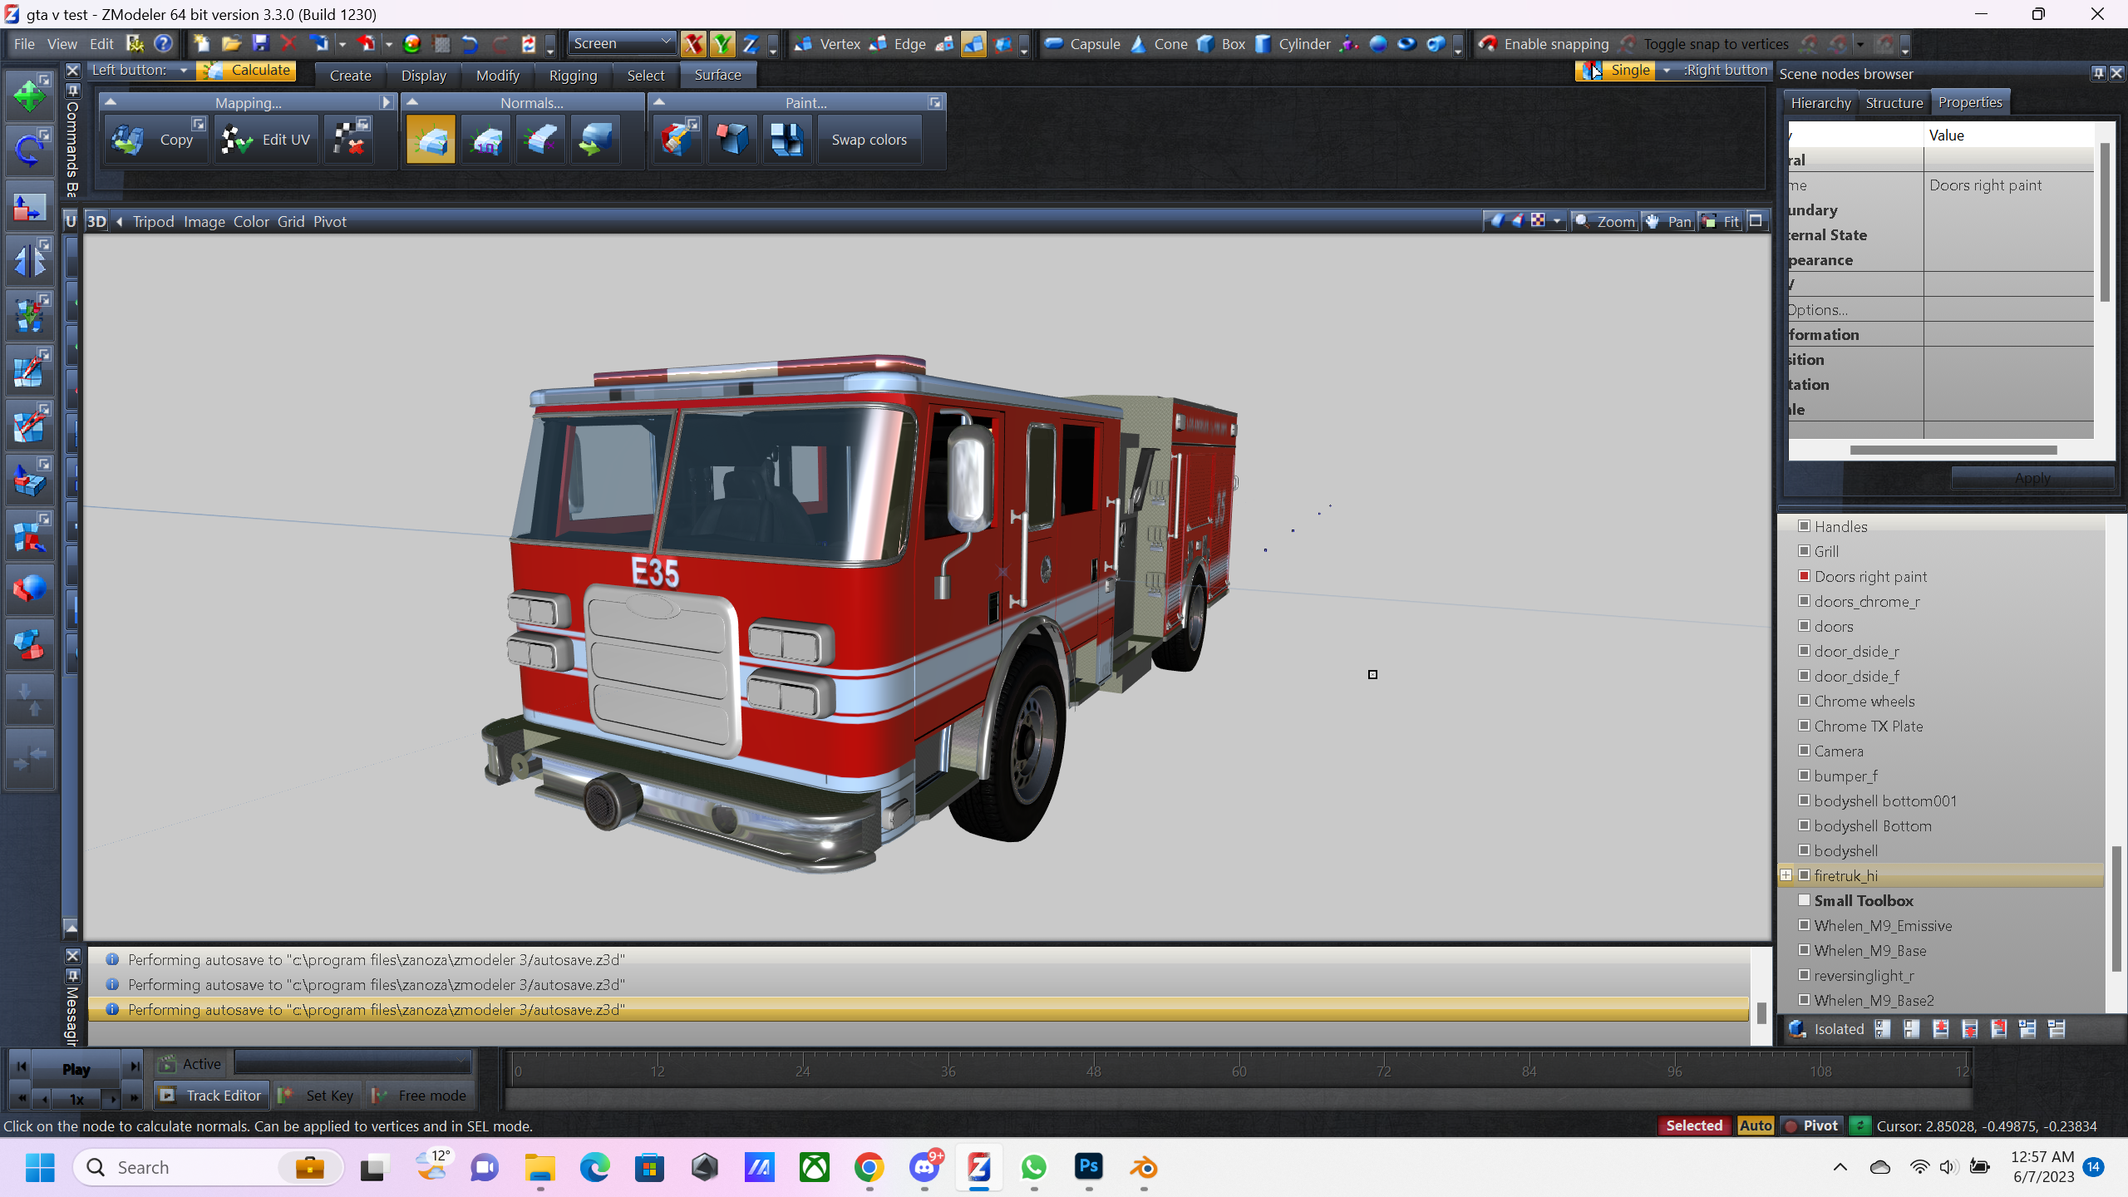Click the Edit UV mapping tool
2128x1197 pixels.
point(266,140)
